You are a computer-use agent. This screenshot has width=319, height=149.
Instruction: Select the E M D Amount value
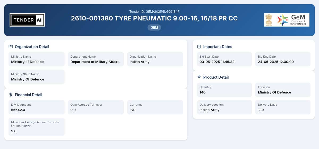click(18, 110)
